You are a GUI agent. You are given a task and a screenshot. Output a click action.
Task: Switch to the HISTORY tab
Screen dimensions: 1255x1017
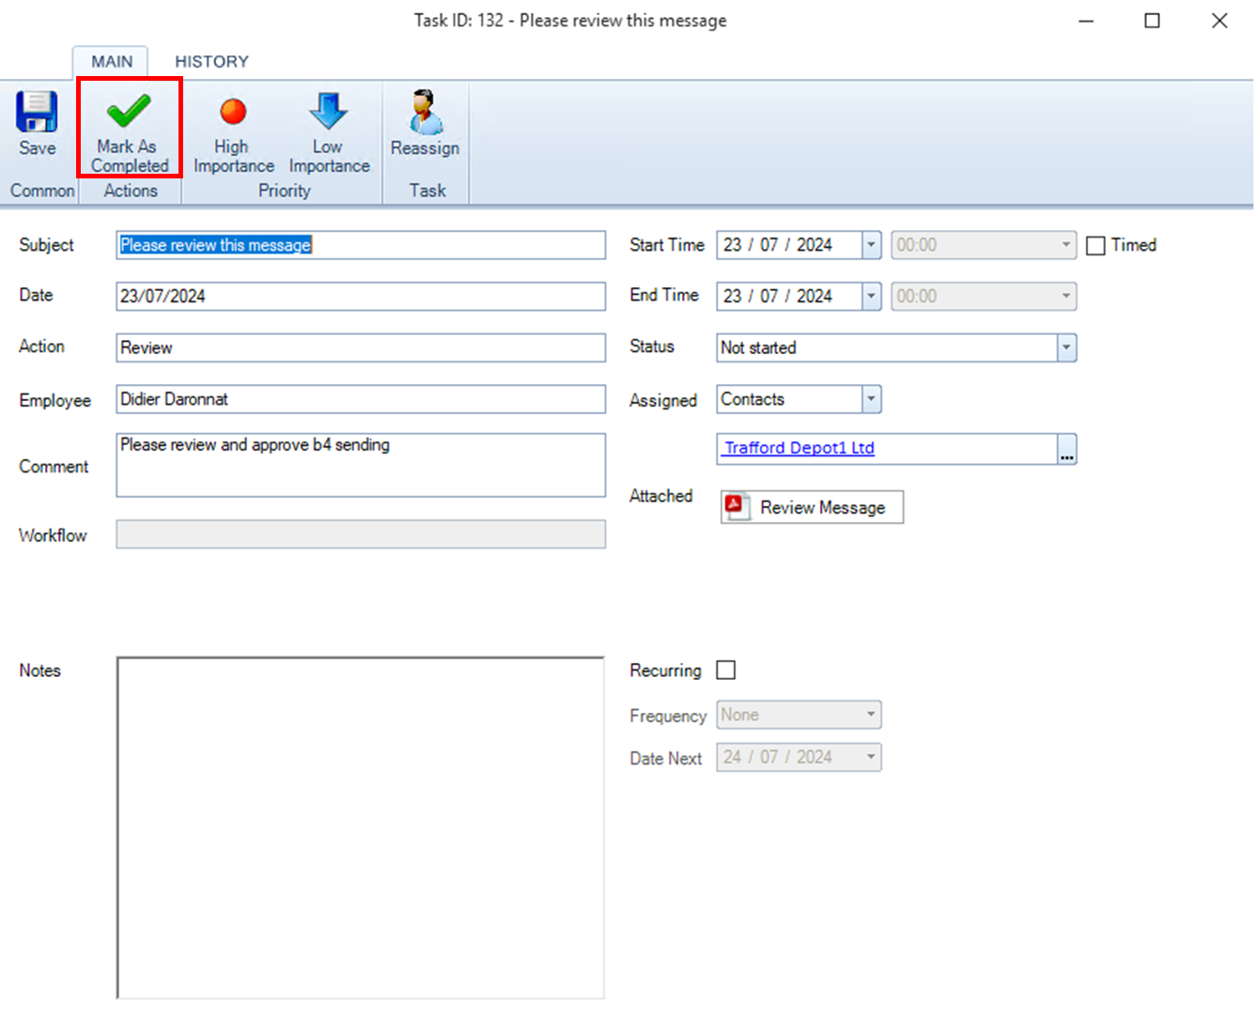click(212, 62)
